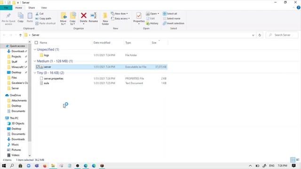
Task: Open Music under This PC
Action: (x=15, y=145)
